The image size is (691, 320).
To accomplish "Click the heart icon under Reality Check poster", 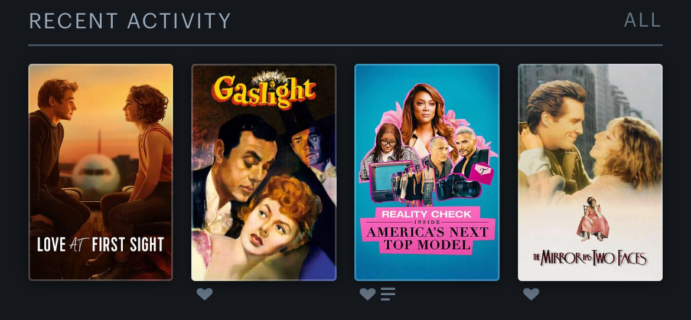I will (367, 294).
